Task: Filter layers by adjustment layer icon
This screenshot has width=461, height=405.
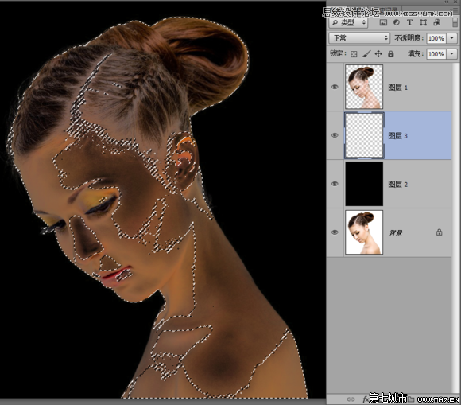Action: tap(397, 22)
